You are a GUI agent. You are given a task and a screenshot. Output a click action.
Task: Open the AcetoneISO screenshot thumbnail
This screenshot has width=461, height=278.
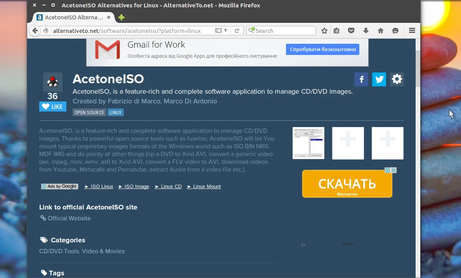pos(308,143)
